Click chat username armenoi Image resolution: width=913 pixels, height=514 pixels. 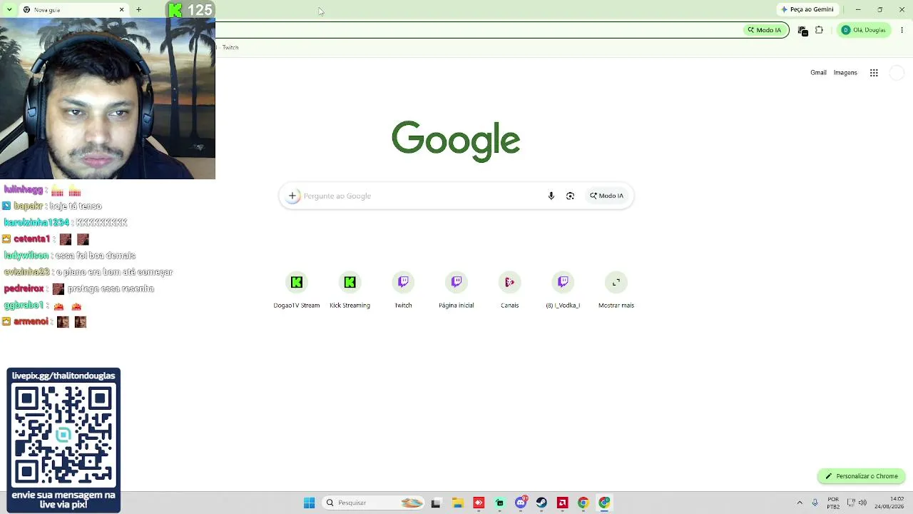[x=31, y=322]
